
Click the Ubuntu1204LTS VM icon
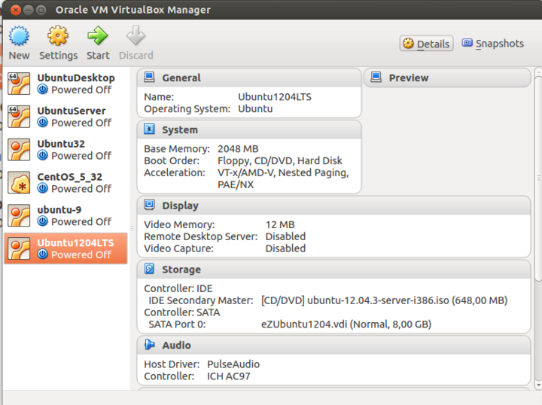click(19, 248)
